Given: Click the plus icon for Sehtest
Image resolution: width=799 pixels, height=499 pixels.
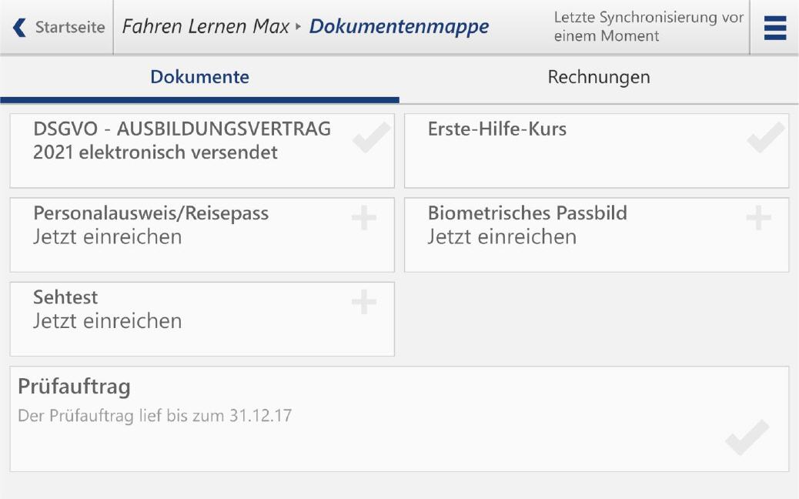Looking at the screenshot, I should [364, 303].
